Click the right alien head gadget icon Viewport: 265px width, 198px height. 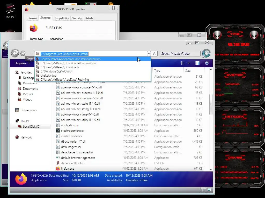[254, 35]
